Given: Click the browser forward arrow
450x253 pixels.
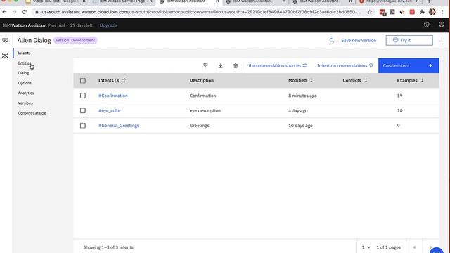Looking at the screenshot, I should 14,12.
